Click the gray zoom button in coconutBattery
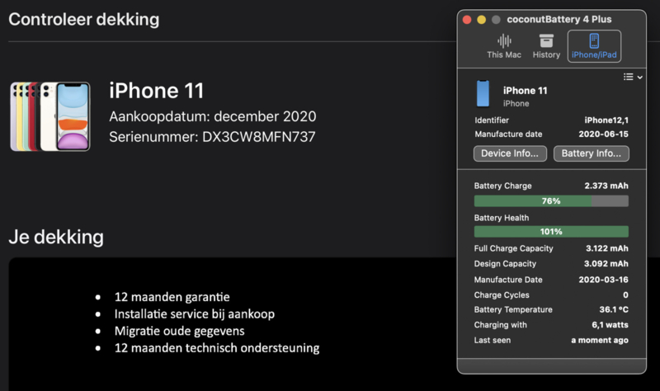660x391 pixels. click(x=497, y=20)
